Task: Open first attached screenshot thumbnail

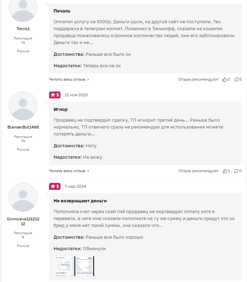Action: click(63, 266)
